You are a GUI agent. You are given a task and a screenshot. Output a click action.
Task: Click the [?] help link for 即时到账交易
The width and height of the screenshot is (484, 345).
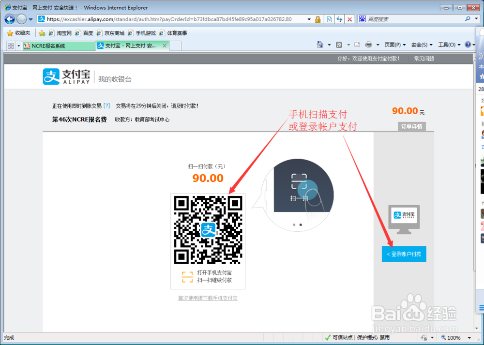(106, 105)
